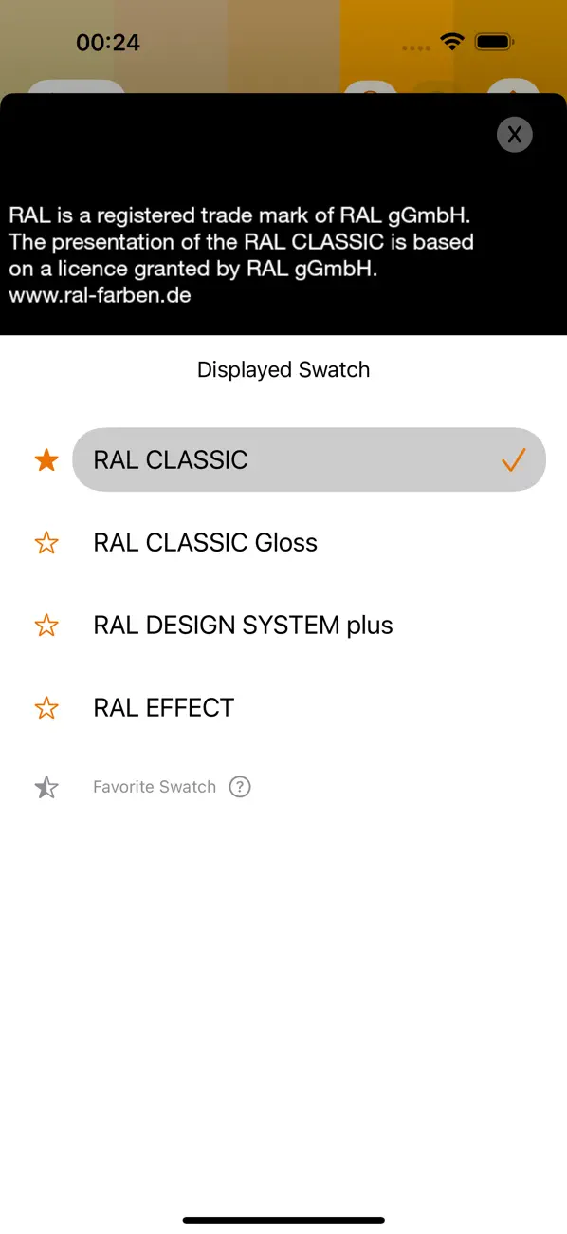This screenshot has width=567, height=1234.
Task: Favorite the RAL DESIGN SYSTEM plus star
Action: 46,625
